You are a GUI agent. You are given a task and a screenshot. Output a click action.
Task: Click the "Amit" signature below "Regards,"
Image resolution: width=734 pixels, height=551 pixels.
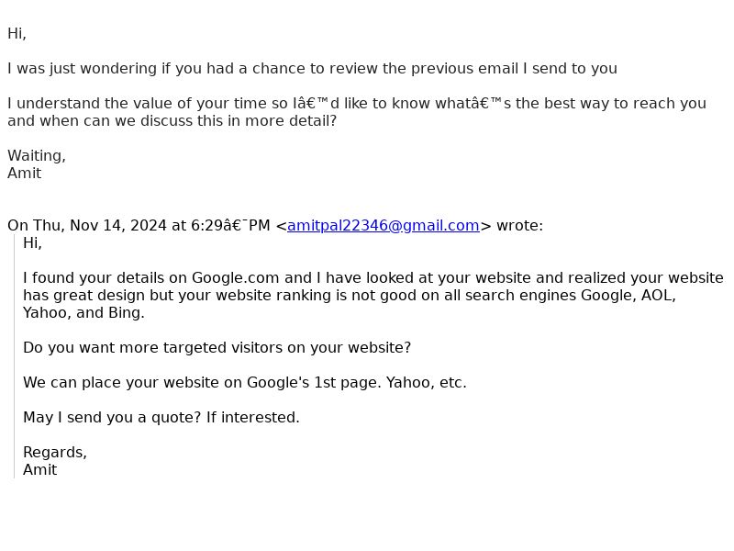(39, 469)
